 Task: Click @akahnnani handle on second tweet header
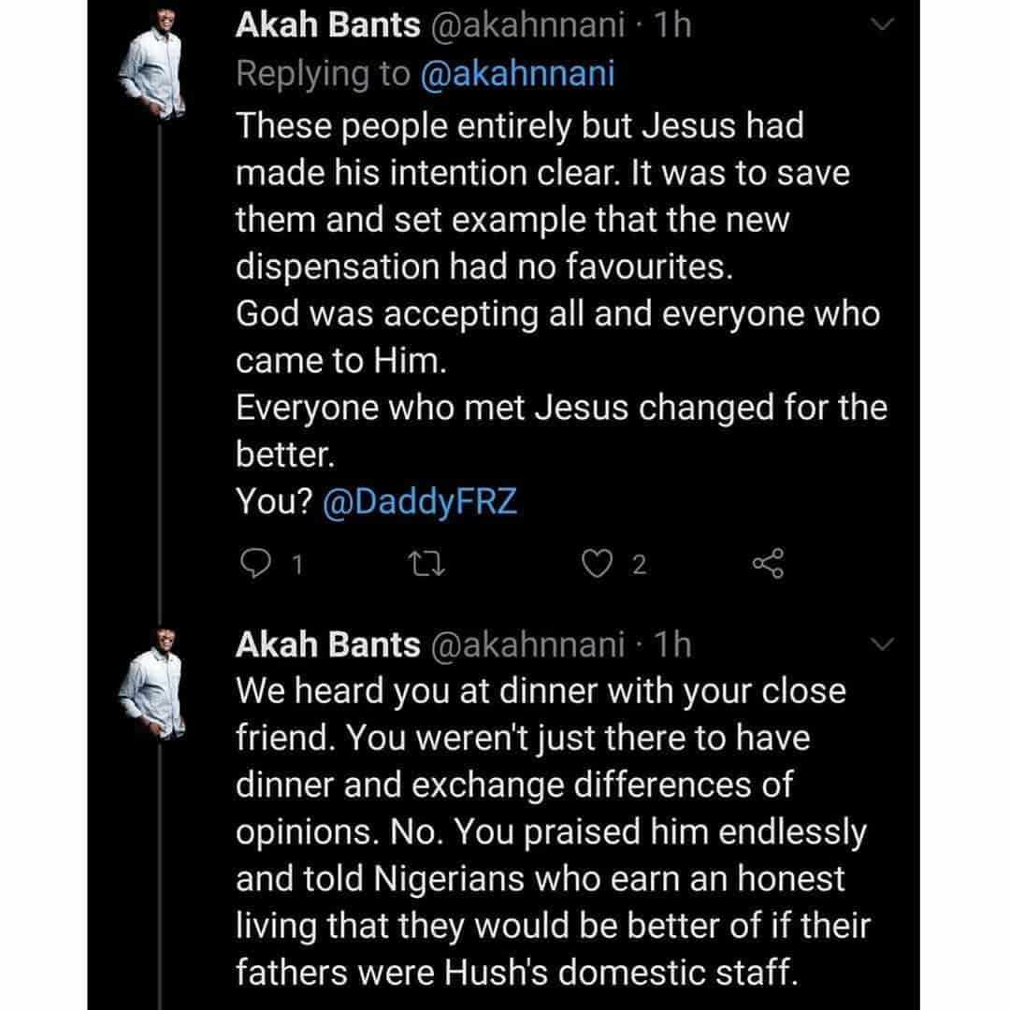coord(527,643)
